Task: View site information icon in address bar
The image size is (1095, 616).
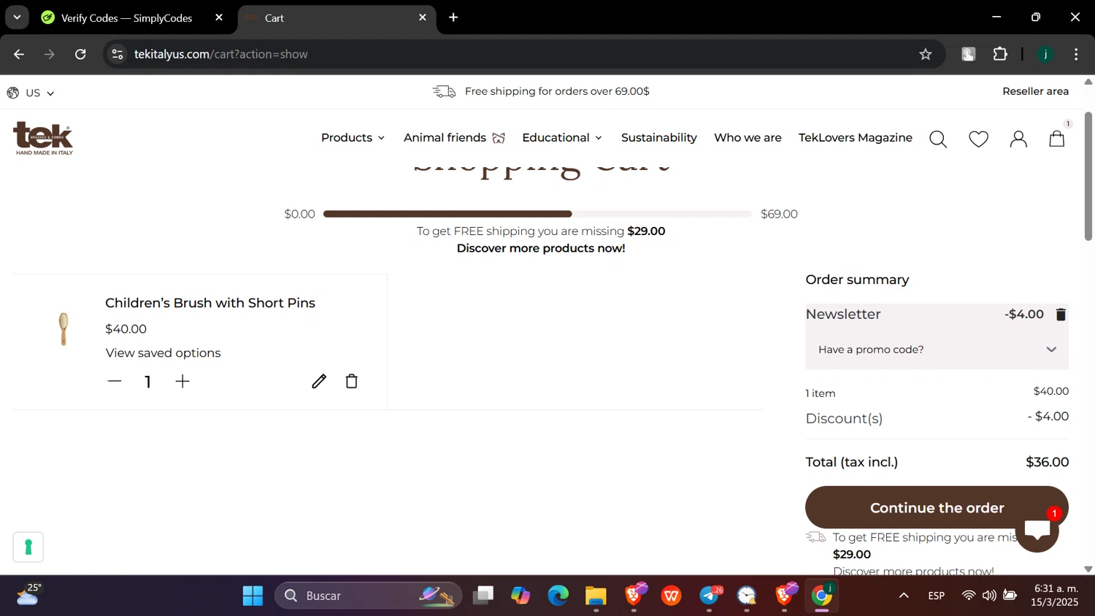Action: [x=118, y=54]
